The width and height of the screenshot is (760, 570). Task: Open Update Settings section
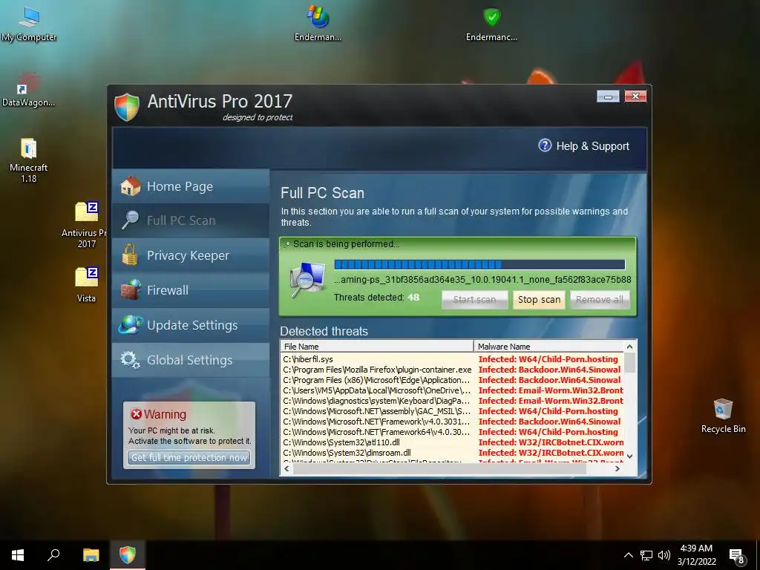point(191,325)
